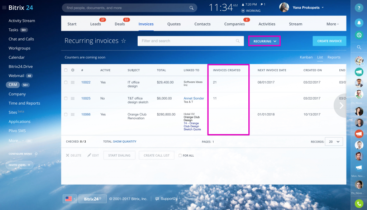Viewport: 367px width, 210px height.
Task: Open the Recurring dropdown button
Action: coord(264,41)
